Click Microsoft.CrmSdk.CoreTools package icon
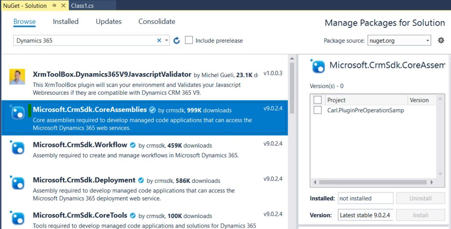The height and width of the screenshot is (229, 451). (x=17, y=218)
